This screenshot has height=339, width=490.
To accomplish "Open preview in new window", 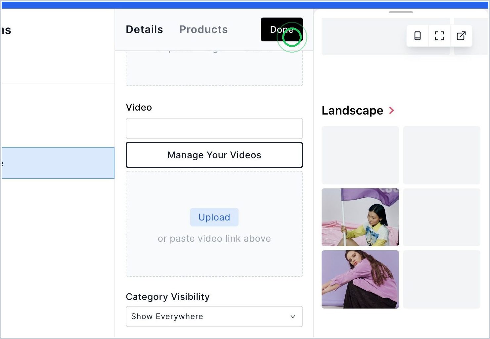I will (x=461, y=36).
